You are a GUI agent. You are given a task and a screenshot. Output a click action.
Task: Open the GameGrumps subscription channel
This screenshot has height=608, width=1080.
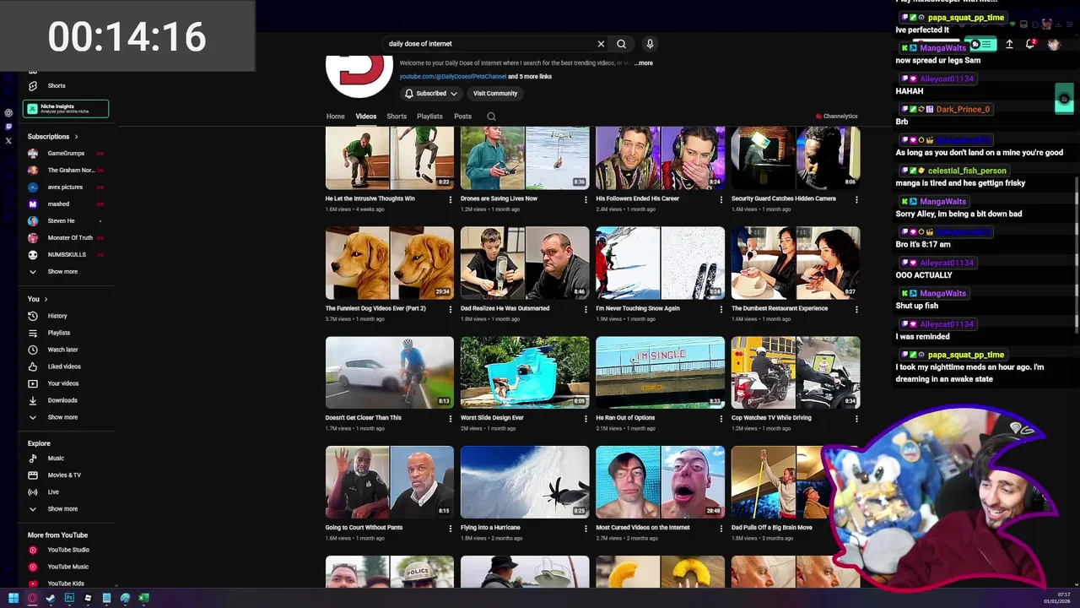[x=66, y=153]
